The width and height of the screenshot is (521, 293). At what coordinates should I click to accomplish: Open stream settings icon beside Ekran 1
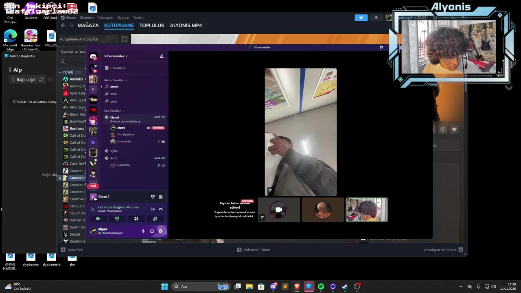(161, 197)
